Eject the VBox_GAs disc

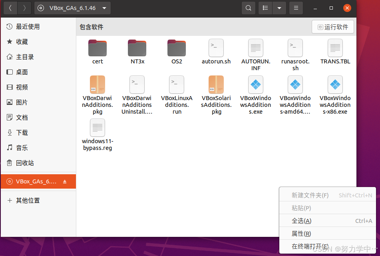(x=65, y=181)
